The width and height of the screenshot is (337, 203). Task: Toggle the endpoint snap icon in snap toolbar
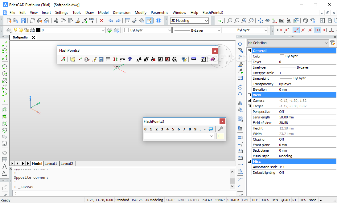296,30
